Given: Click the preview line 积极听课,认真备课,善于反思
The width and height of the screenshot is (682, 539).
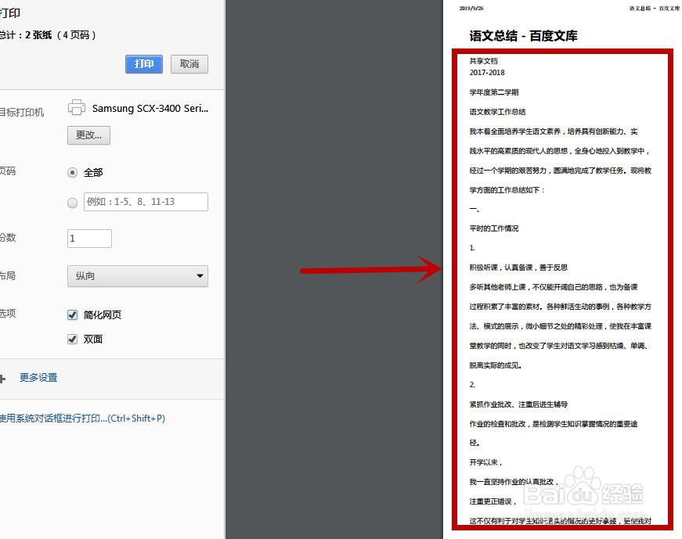Looking at the screenshot, I should click(518, 268).
